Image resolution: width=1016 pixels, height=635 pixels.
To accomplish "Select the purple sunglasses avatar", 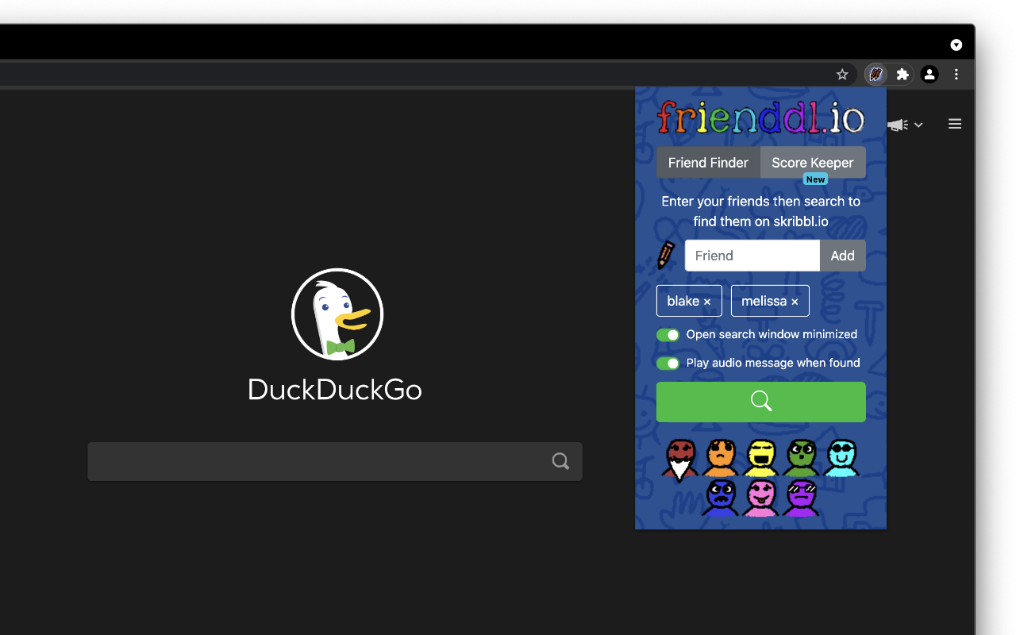I will (x=801, y=498).
